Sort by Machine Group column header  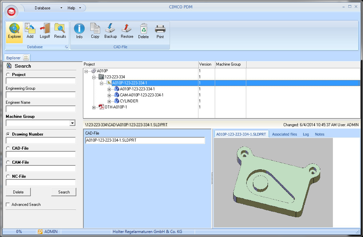pos(231,64)
